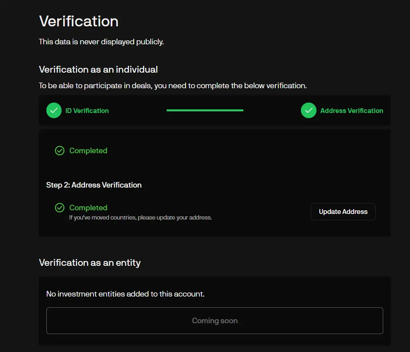Click the "Verification as an individual" heading
410x352 pixels.
98,69
